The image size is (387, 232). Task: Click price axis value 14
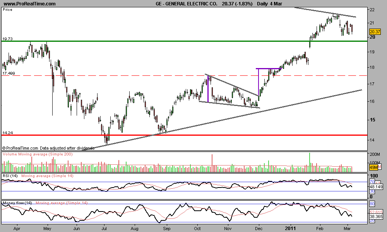pos(372,140)
